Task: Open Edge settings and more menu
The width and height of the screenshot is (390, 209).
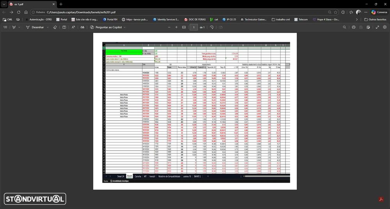Action: point(366,12)
